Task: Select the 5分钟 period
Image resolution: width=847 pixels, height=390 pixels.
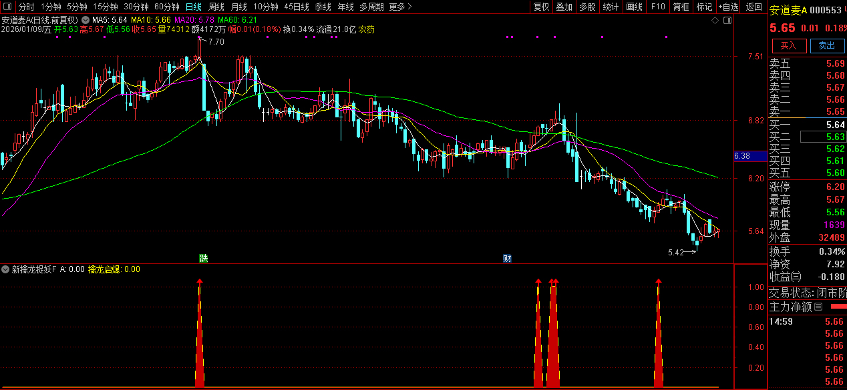Action: (x=77, y=7)
